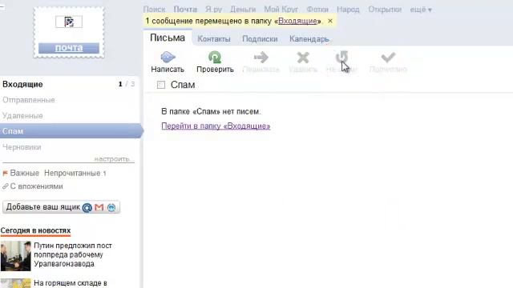Screen dimensions: 513x288
Task: Click the Написать compose icon
Action: pos(168,57)
